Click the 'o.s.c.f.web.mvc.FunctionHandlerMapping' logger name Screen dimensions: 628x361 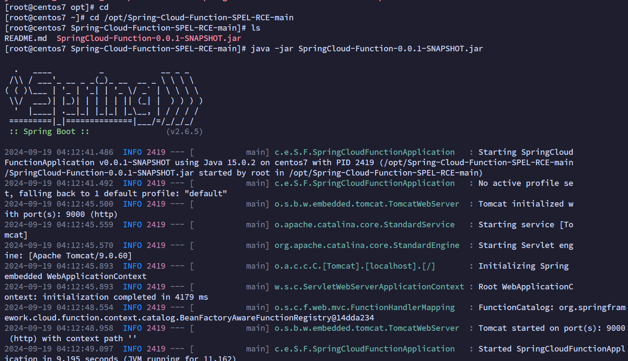(x=365, y=307)
